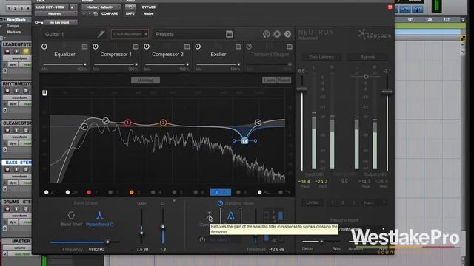This screenshot has width=474, height=266.
Task: Open the Neutron plugin selector dropdown
Action: 56,13
